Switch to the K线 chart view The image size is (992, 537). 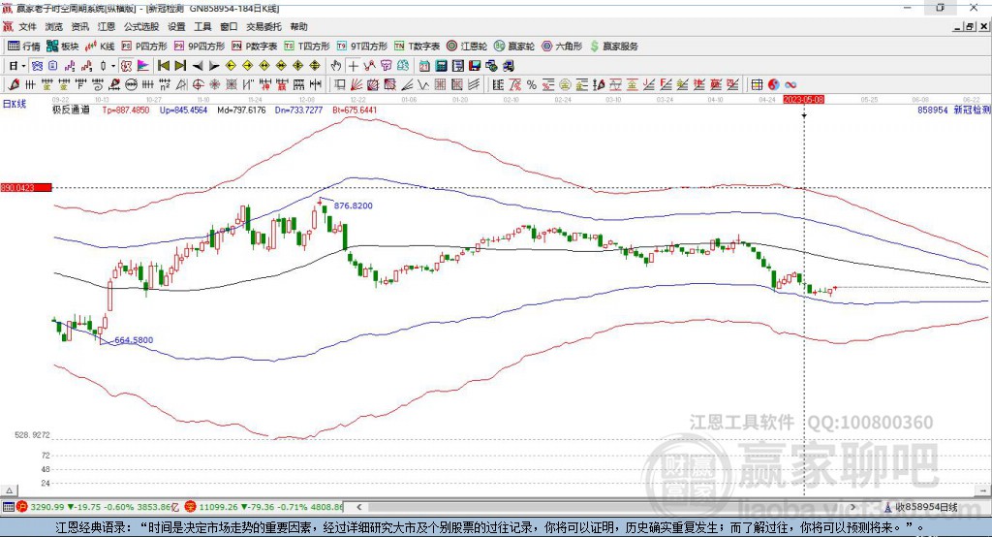[x=100, y=47]
